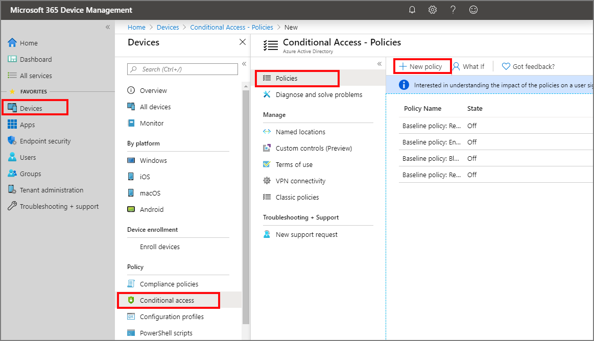Click the Devices search box
594x341 pixels.
183,69
